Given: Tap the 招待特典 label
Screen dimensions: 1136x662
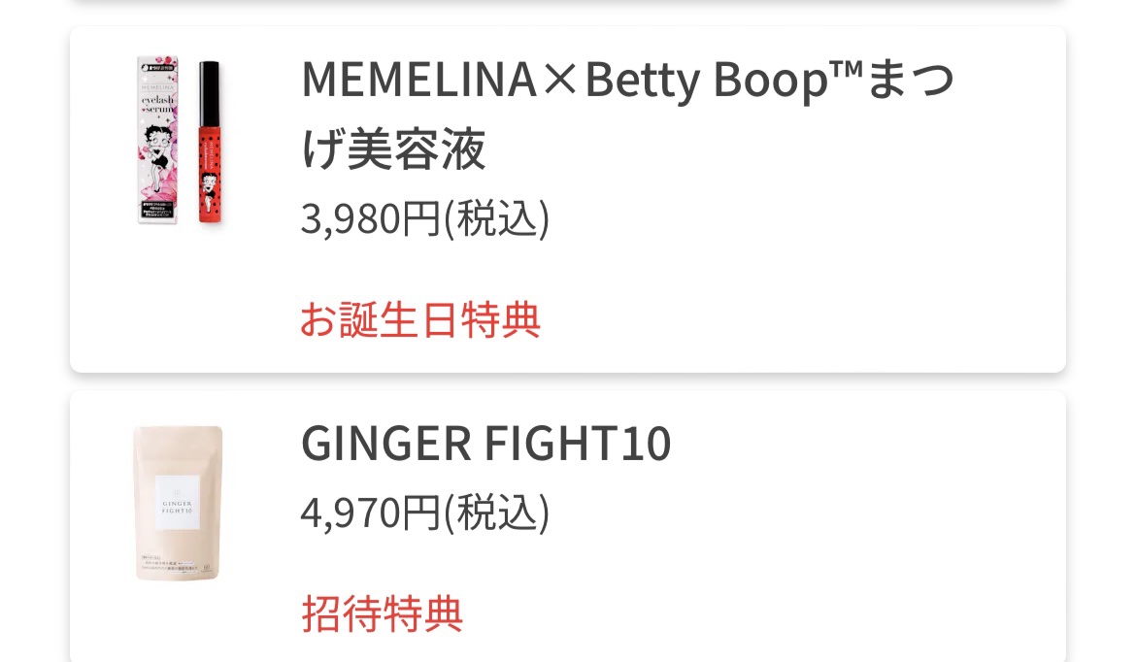Looking at the screenshot, I should [x=382, y=613].
